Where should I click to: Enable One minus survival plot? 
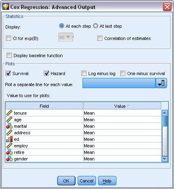[x=123, y=73]
